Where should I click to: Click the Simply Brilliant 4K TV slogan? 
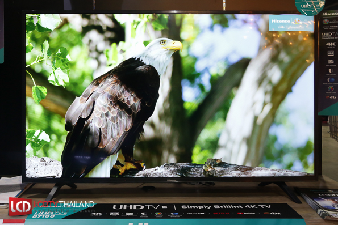[226, 207]
